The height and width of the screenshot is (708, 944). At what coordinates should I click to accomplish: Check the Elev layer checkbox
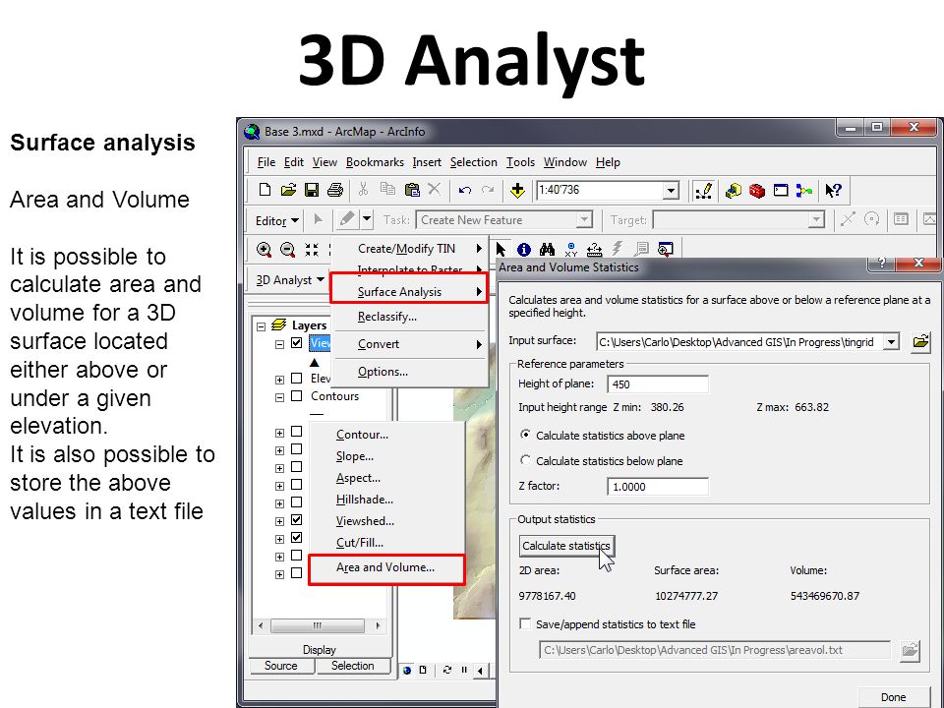pos(296,378)
